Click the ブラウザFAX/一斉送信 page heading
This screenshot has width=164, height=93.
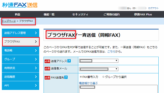pyautogui.click(x=84, y=35)
